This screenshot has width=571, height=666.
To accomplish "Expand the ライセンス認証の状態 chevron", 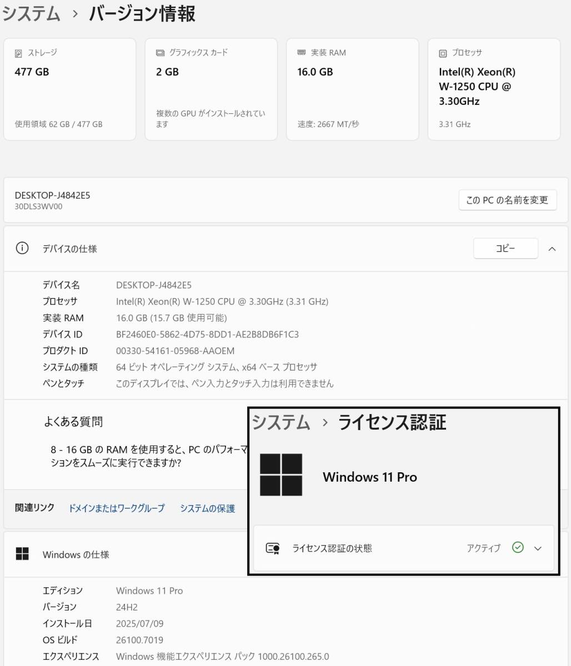I will pos(538,548).
